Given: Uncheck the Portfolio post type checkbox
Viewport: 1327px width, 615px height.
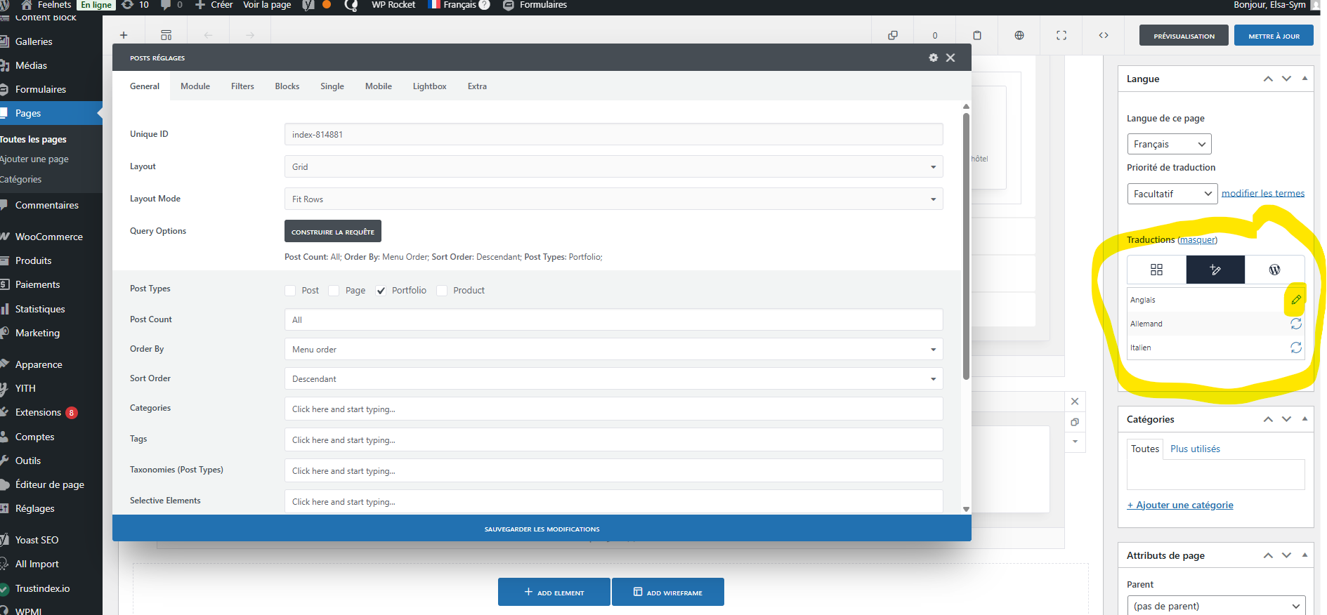Looking at the screenshot, I should click(x=381, y=291).
